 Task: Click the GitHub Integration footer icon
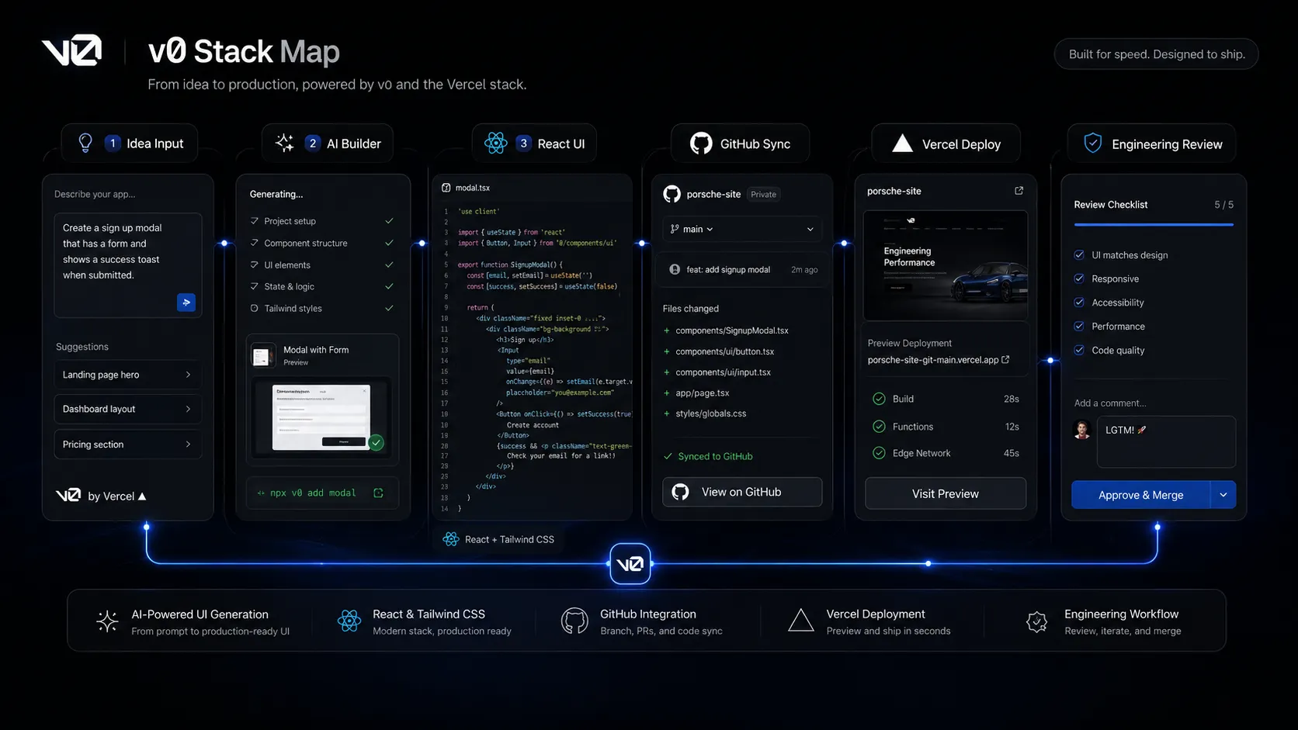[574, 621]
